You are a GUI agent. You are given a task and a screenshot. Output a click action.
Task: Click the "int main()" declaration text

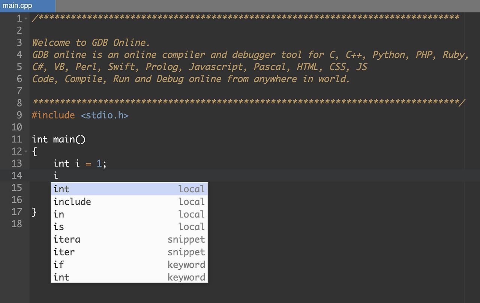point(58,139)
